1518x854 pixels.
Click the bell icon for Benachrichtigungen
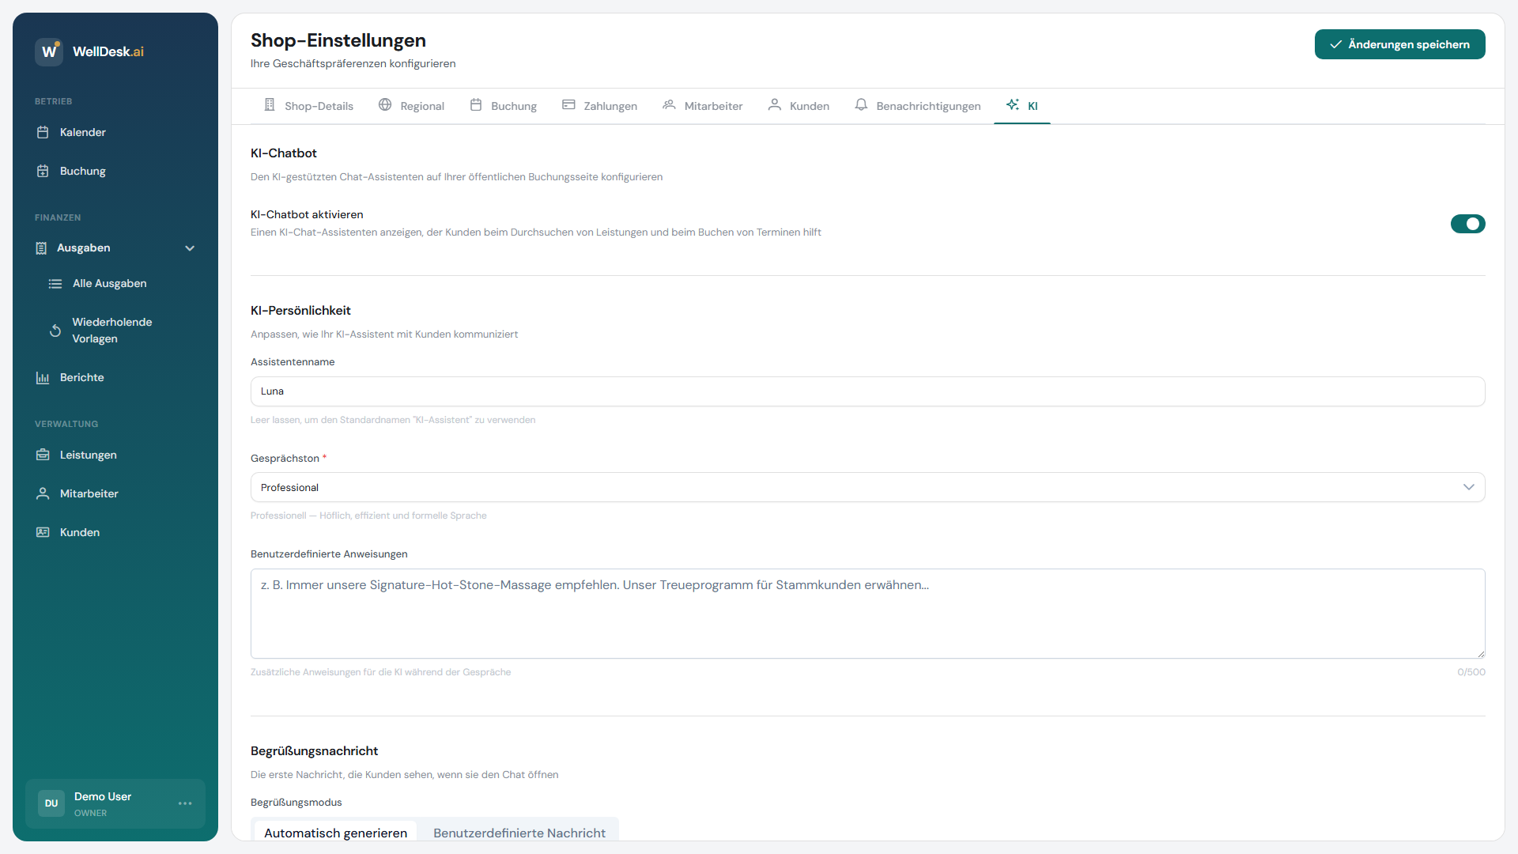click(x=860, y=104)
